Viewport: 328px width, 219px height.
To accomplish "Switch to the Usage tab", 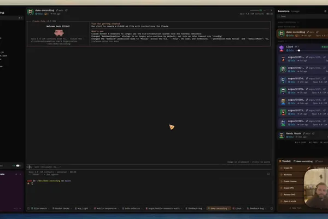I will tap(296, 11).
